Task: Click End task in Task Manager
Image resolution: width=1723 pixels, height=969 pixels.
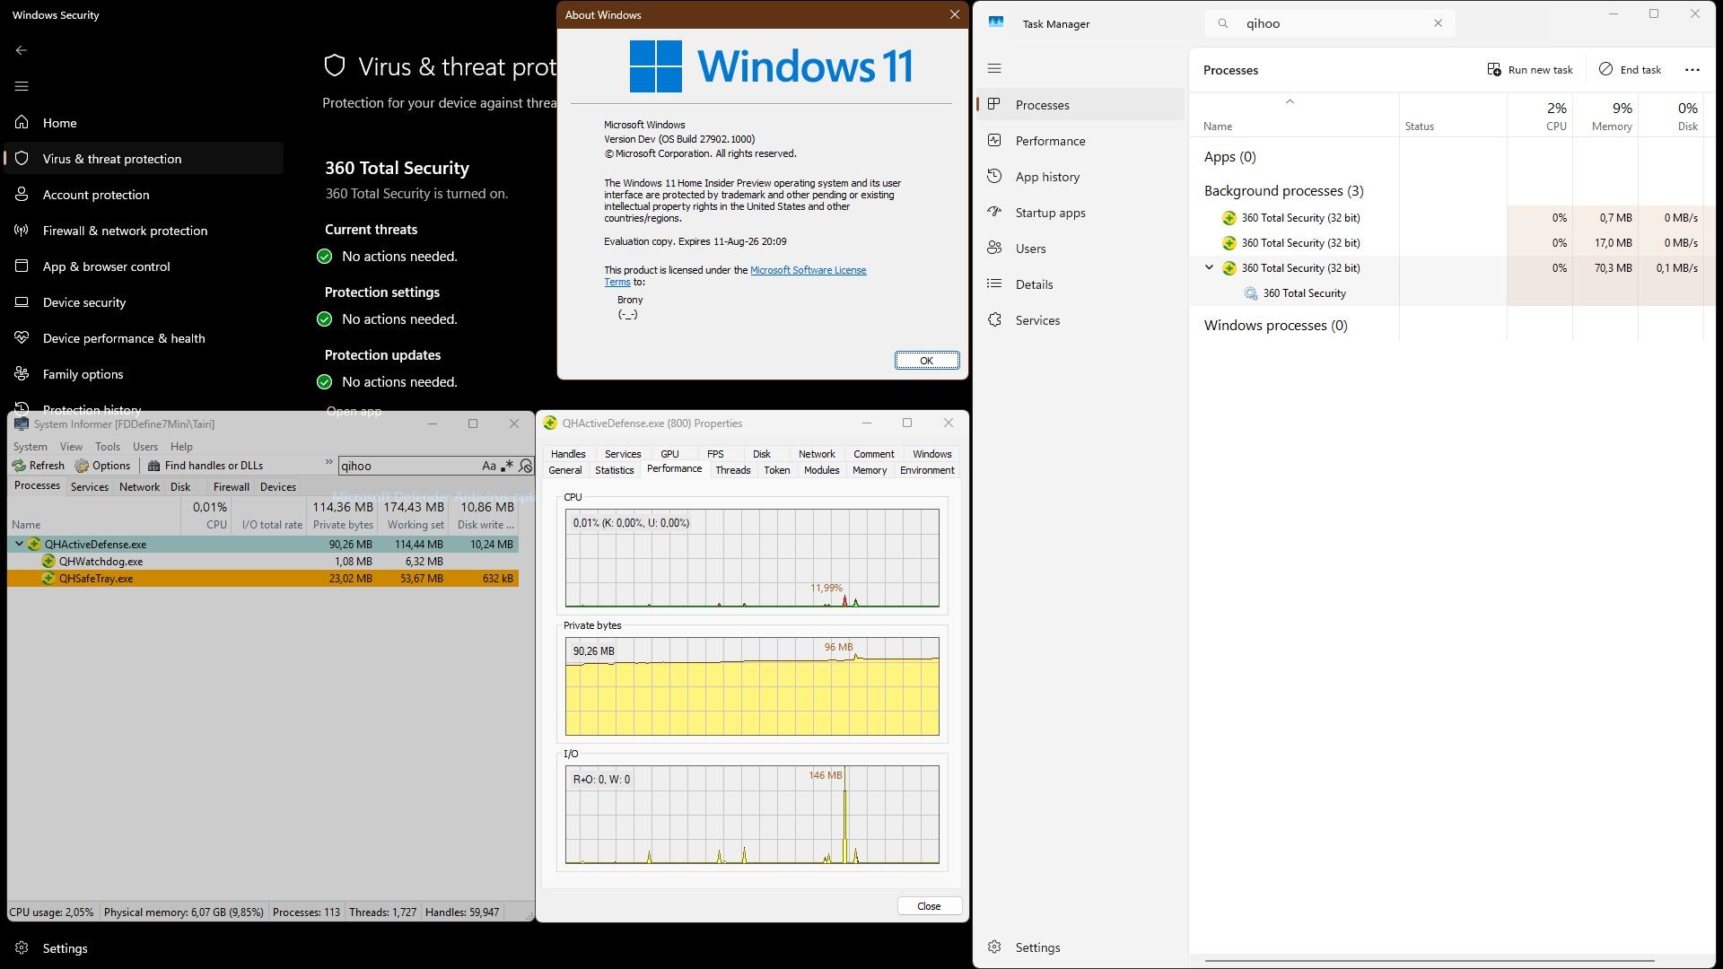Action: tap(1630, 70)
